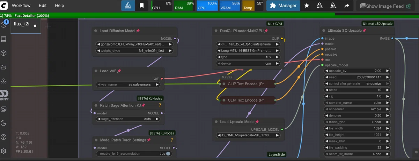Image resolution: width=419 pixels, height=161 pixels.
Task: Collapse the Model Patch Torch Settings node dot
Action: pos(96,140)
